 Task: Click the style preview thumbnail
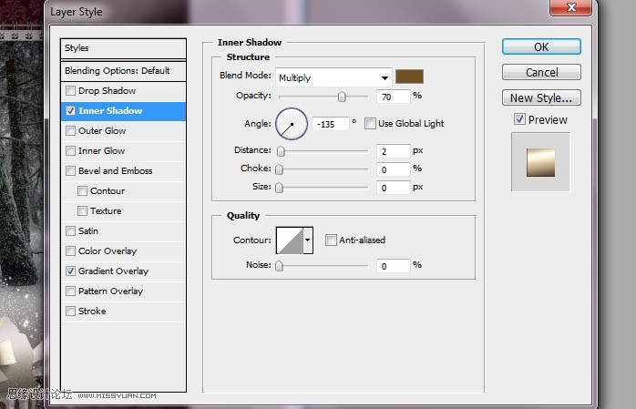[x=540, y=162]
